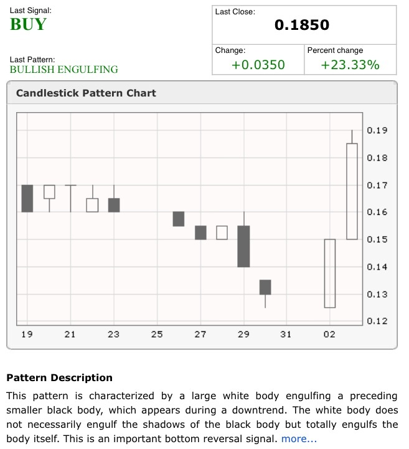Click the BULLISH ENGULFING pattern name
The width and height of the screenshot is (409, 449).
click(63, 70)
